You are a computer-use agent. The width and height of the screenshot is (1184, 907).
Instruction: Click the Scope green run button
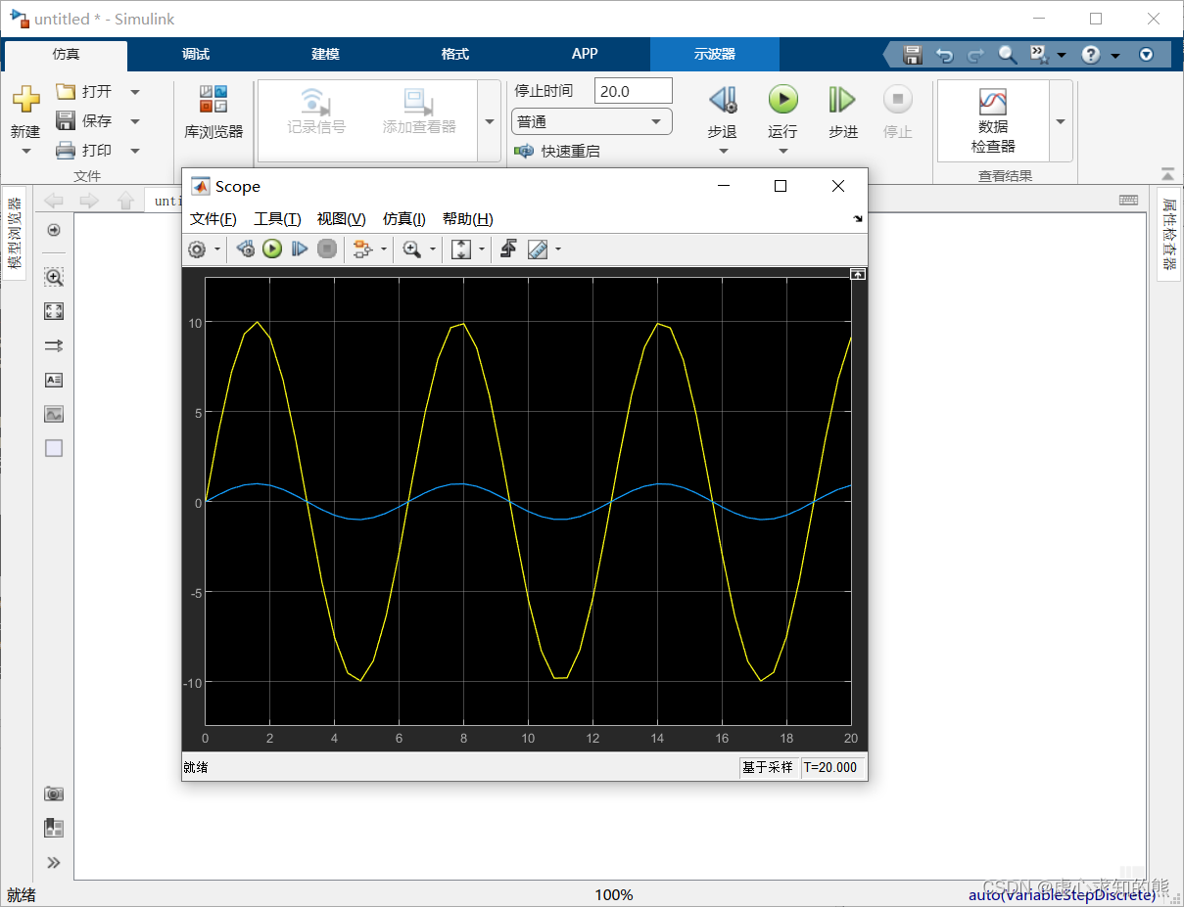272,249
